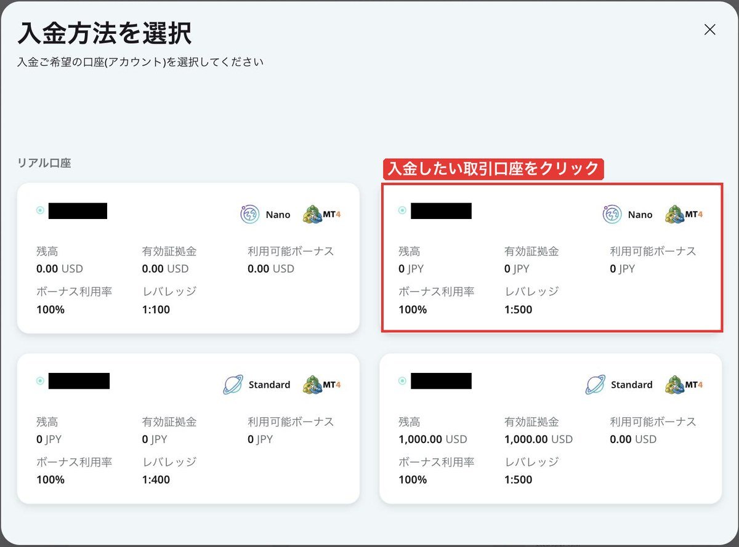Click the 0.00 USD 利用可能ボーナス value in the 1:100 card
Screen dimensions: 739x547
click(271, 269)
